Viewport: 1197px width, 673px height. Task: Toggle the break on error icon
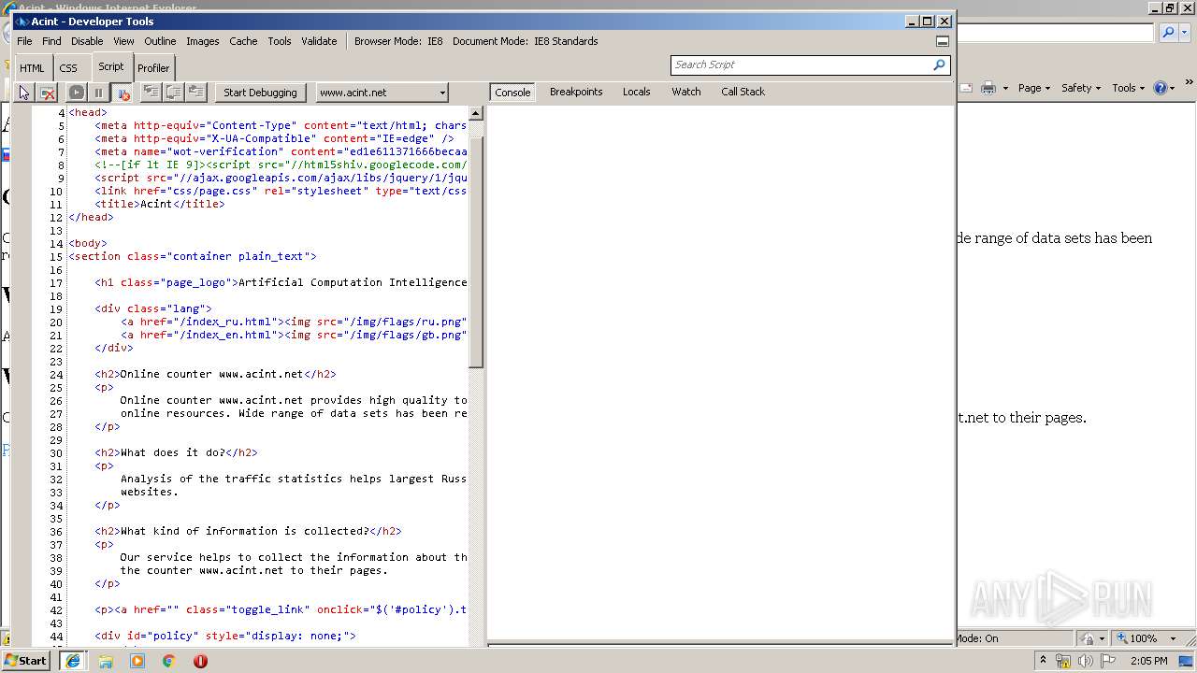[122, 93]
